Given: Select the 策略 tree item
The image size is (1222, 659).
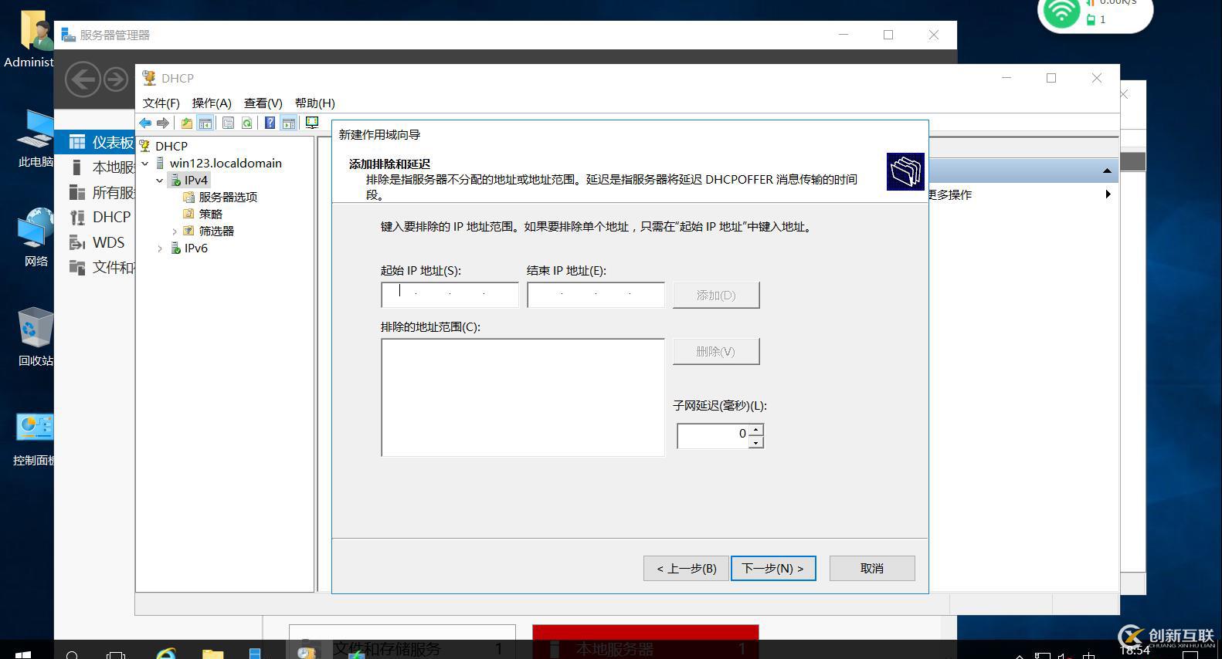Looking at the screenshot, I should coord(210,214).
